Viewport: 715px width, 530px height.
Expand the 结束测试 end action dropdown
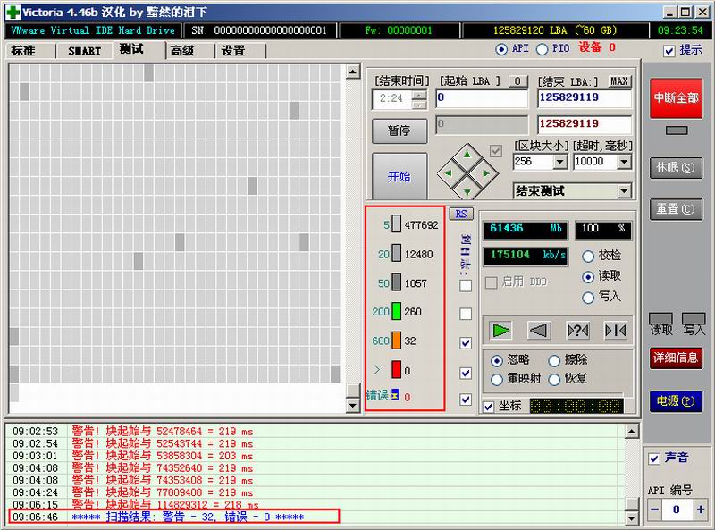coord(624,191)
